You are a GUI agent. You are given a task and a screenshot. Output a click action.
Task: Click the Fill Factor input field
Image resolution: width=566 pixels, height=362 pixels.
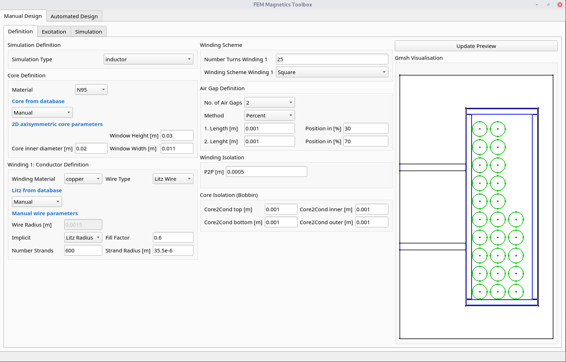(x=173, y=237)
